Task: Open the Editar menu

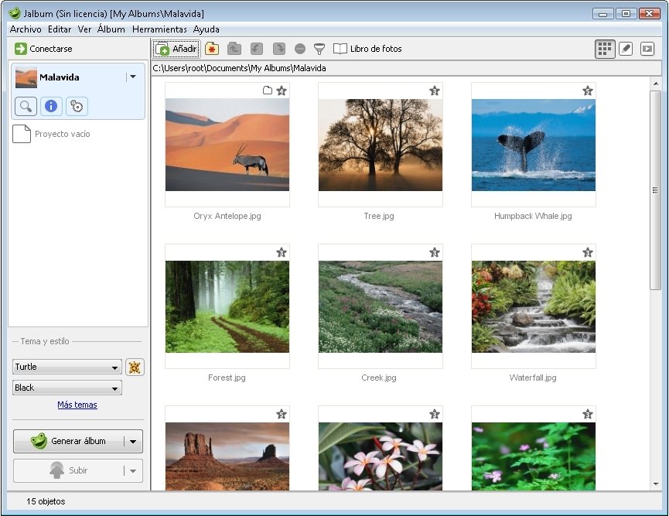Action: pos(60,29)
